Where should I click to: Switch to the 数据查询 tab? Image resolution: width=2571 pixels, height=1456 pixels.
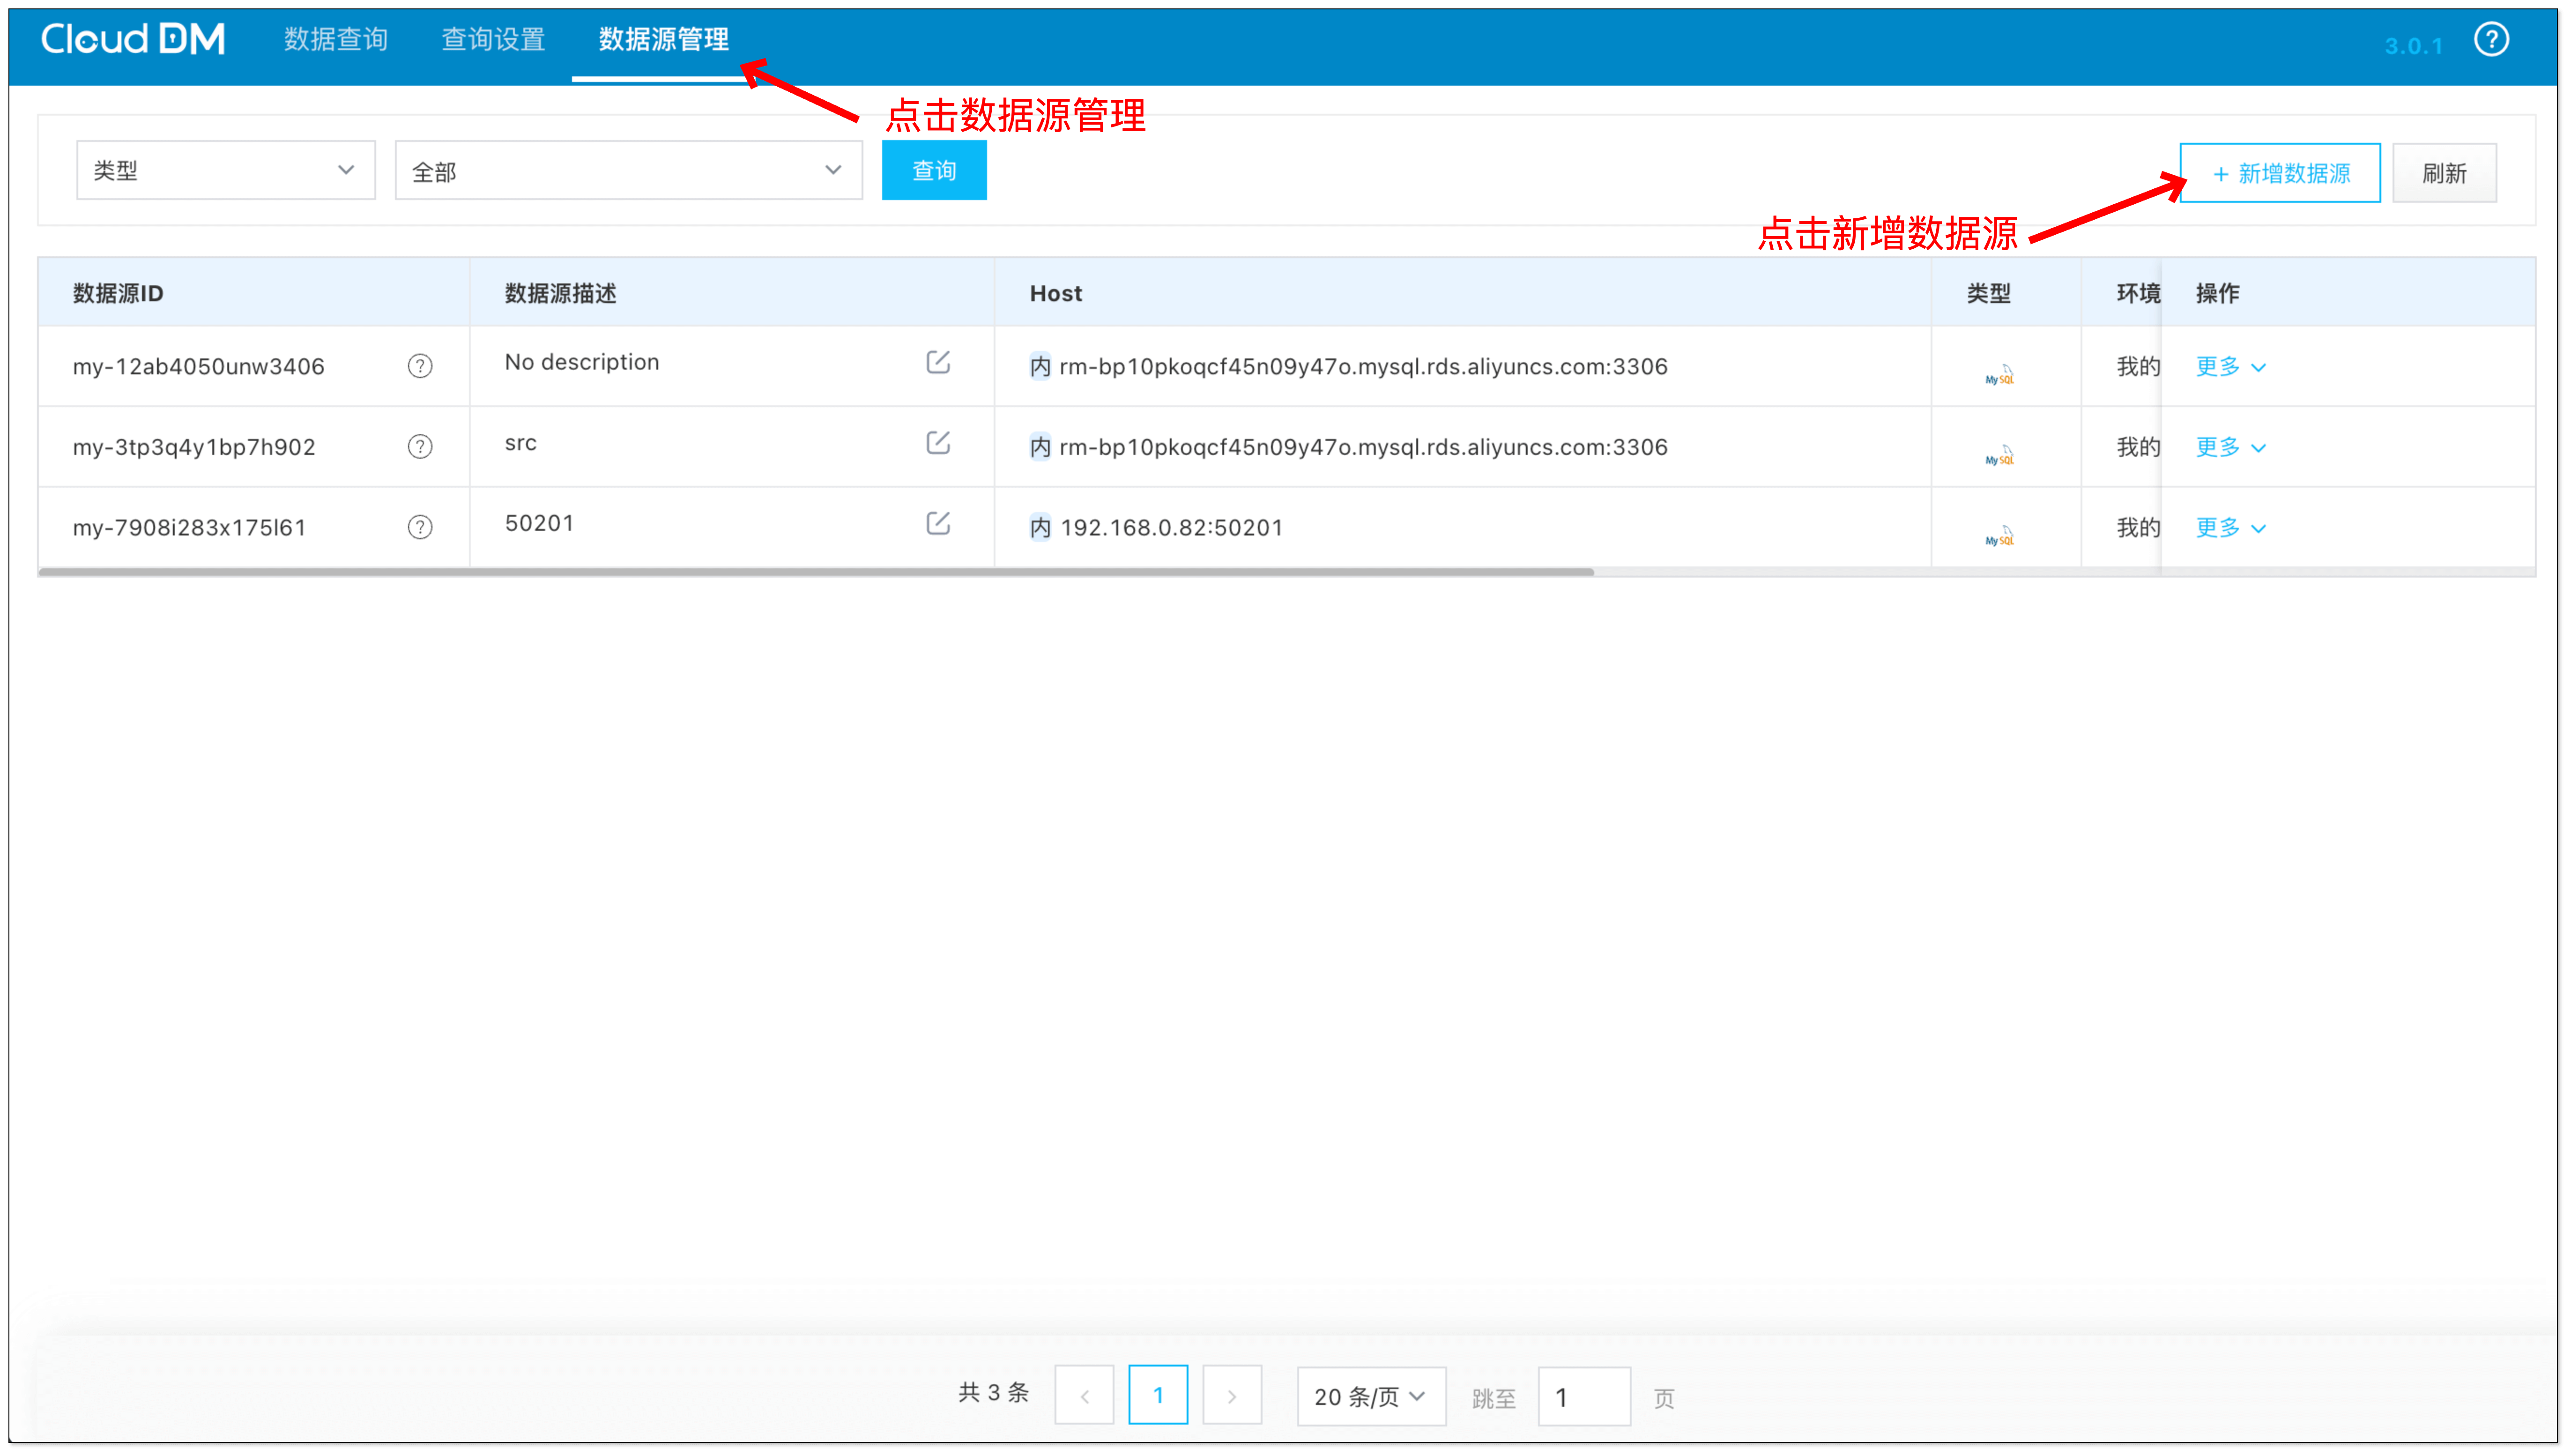[x=335, y=39]
